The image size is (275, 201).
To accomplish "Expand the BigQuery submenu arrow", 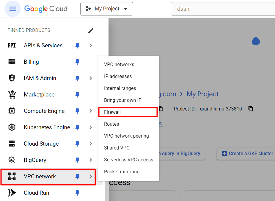I will [x=91, y=160].
